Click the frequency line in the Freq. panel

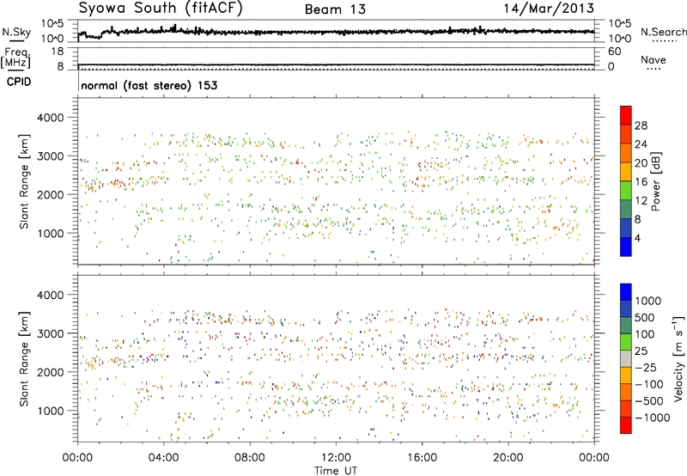pos(336,64)
